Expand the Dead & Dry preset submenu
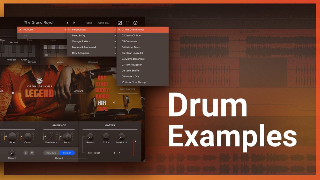The image size is (320, 180). (91, 35)
